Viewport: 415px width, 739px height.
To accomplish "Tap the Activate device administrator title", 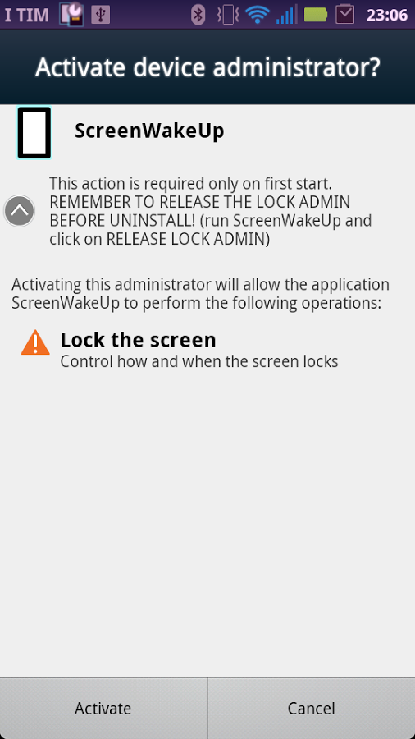I will [x=207, y=67].
